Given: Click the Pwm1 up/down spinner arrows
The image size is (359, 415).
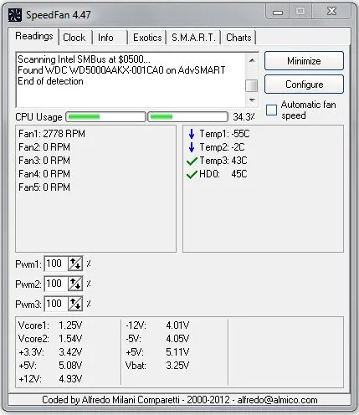Looking at the screenshot, I should [75, 264].
